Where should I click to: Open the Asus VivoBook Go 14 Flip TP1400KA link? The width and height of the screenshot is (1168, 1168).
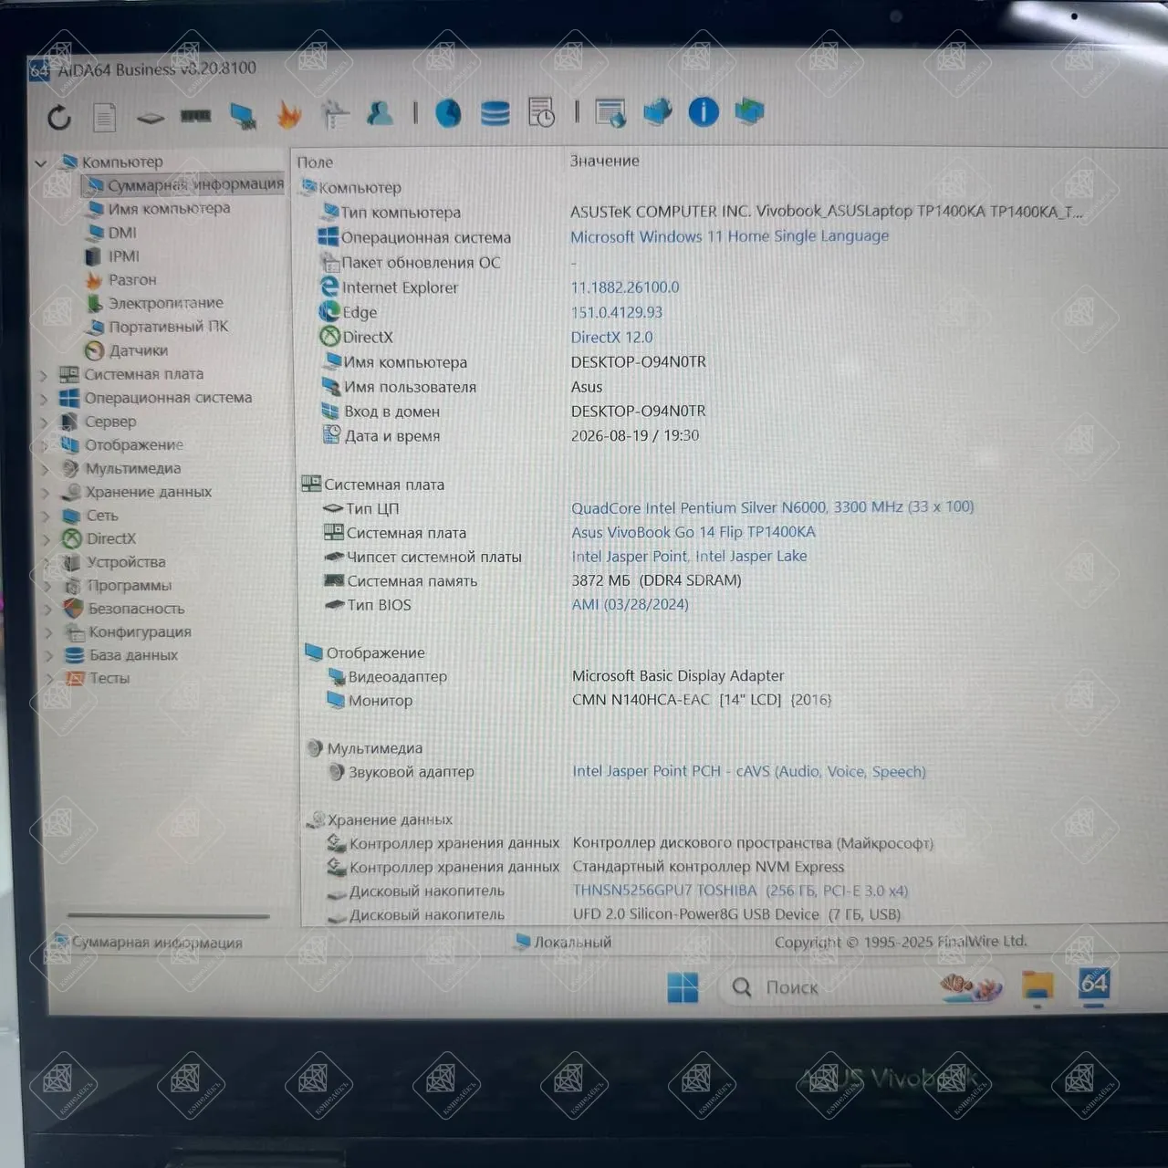coord(693,532)
